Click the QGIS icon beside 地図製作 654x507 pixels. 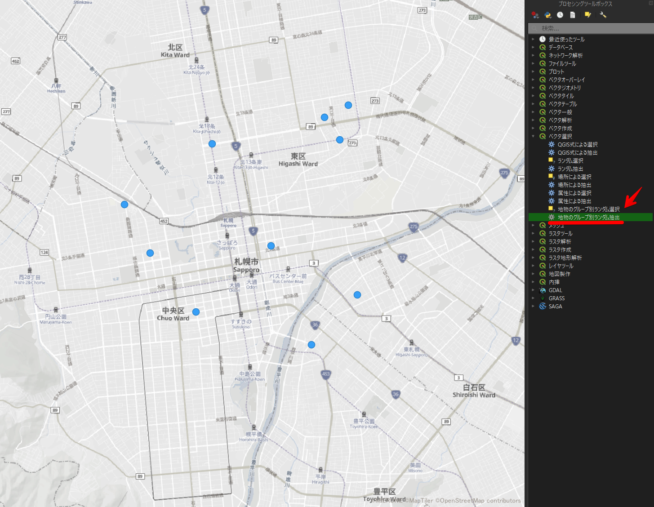tap(543, 274)
